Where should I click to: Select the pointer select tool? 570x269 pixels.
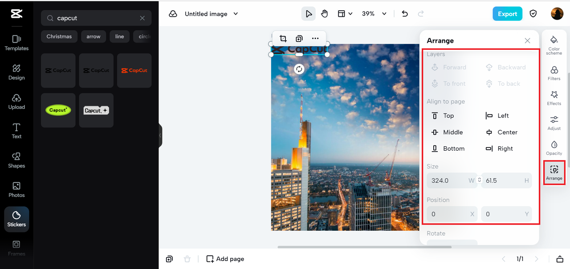click(308, 14)
